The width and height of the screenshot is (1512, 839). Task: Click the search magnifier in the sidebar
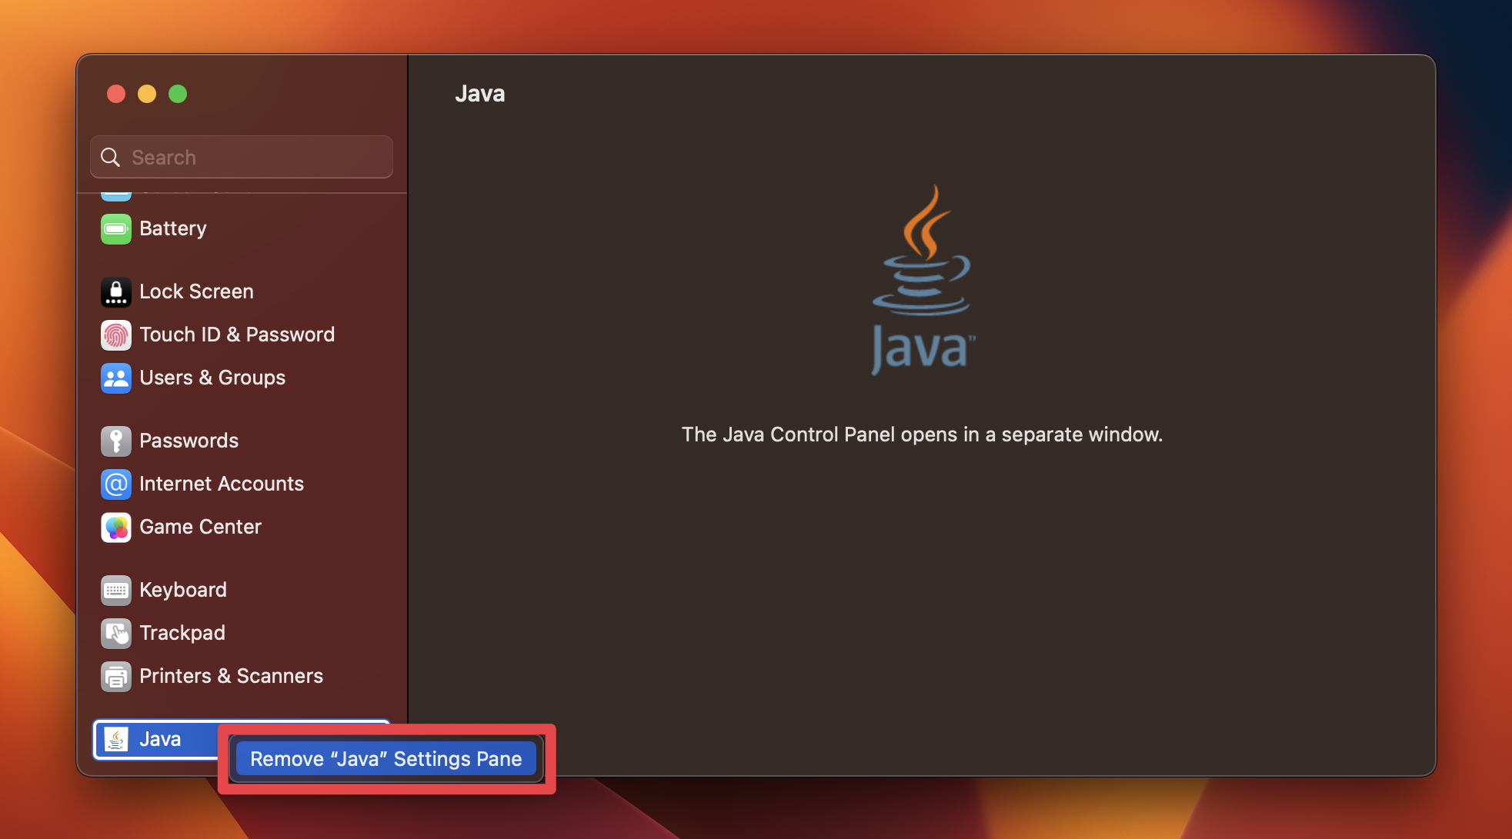[110, 157]
